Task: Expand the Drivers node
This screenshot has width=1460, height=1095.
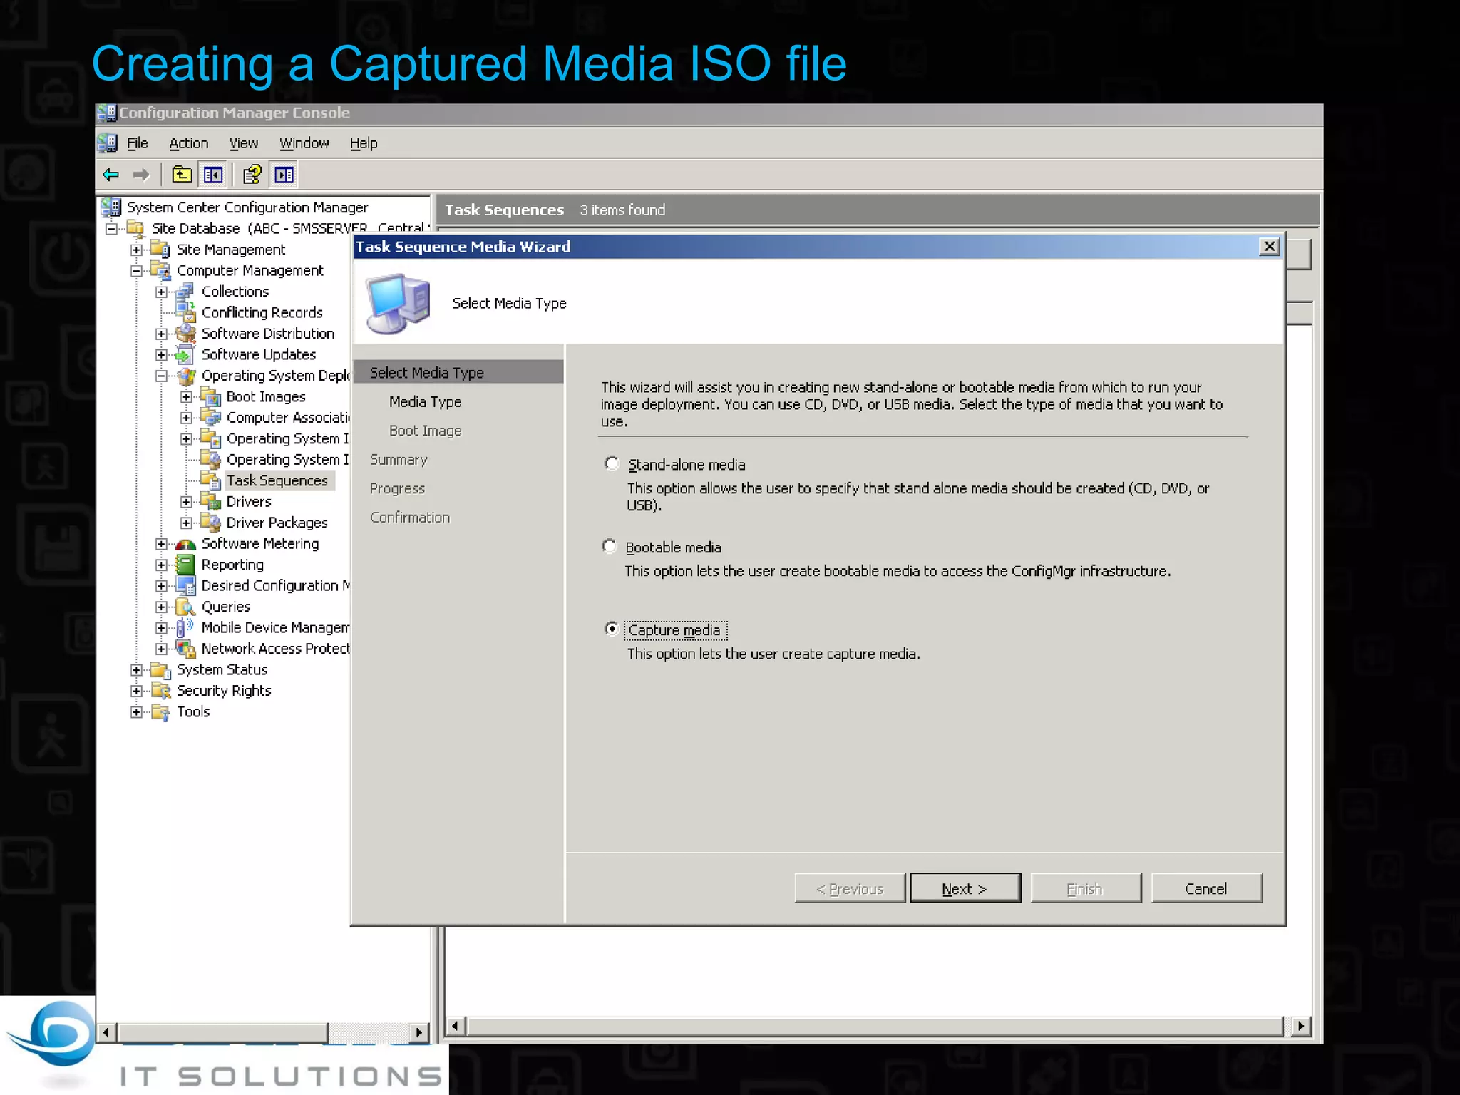Action: 186,503
